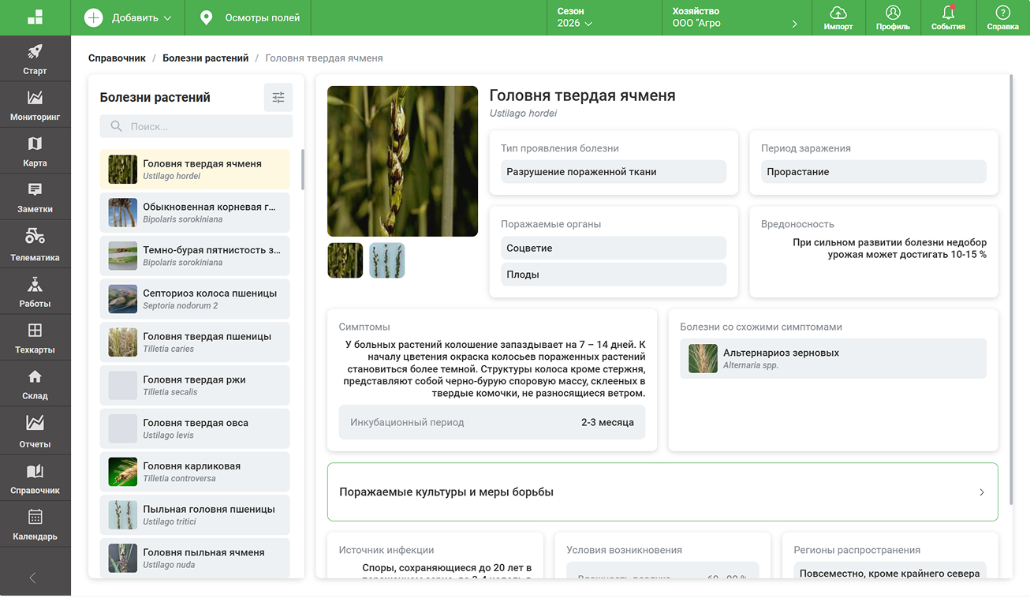Open the Добавить dropdown menu

pyautogui.click(x=128, y=17)
